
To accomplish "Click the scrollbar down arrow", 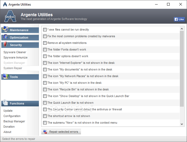I will (182, 124).
